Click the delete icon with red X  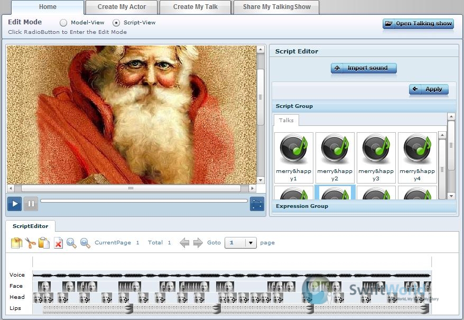(x=58, y=243)
